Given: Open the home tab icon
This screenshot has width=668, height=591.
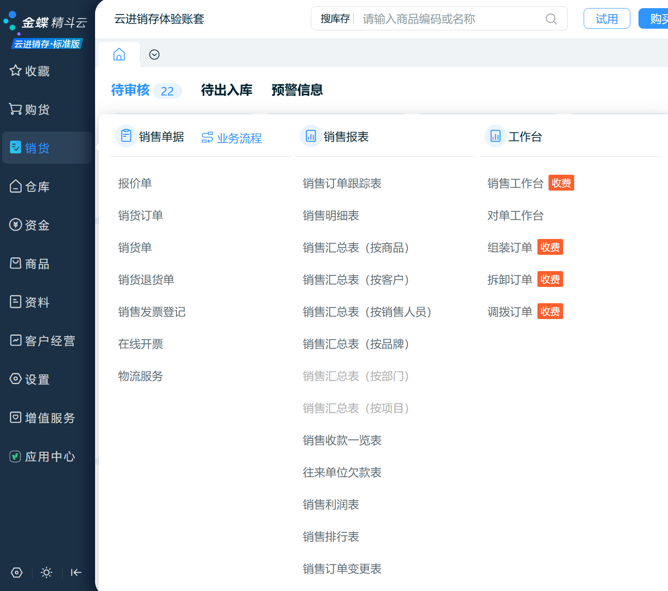Looking at the screenshot, I should click(x=119, y=54).
